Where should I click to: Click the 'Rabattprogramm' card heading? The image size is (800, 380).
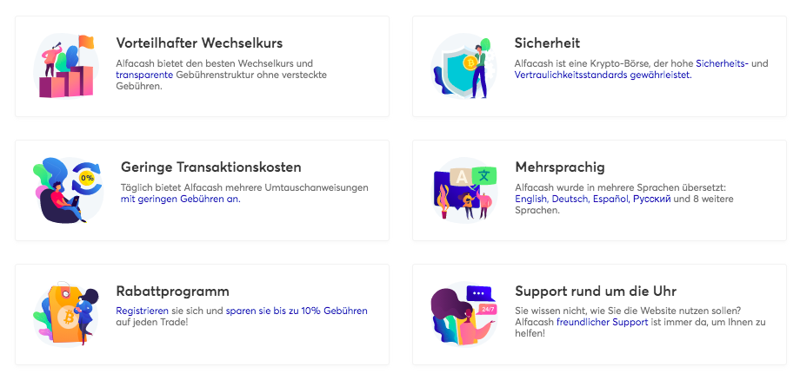coord(172,291)
